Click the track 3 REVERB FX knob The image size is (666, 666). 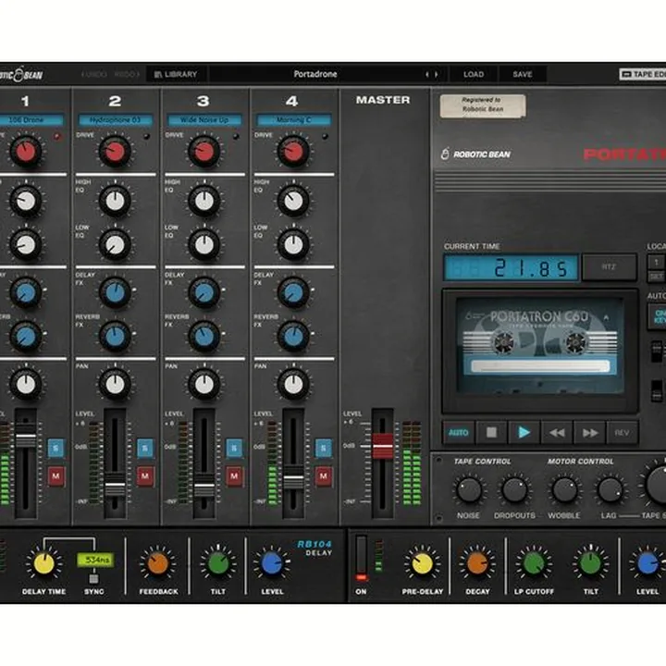pos(203,337)
